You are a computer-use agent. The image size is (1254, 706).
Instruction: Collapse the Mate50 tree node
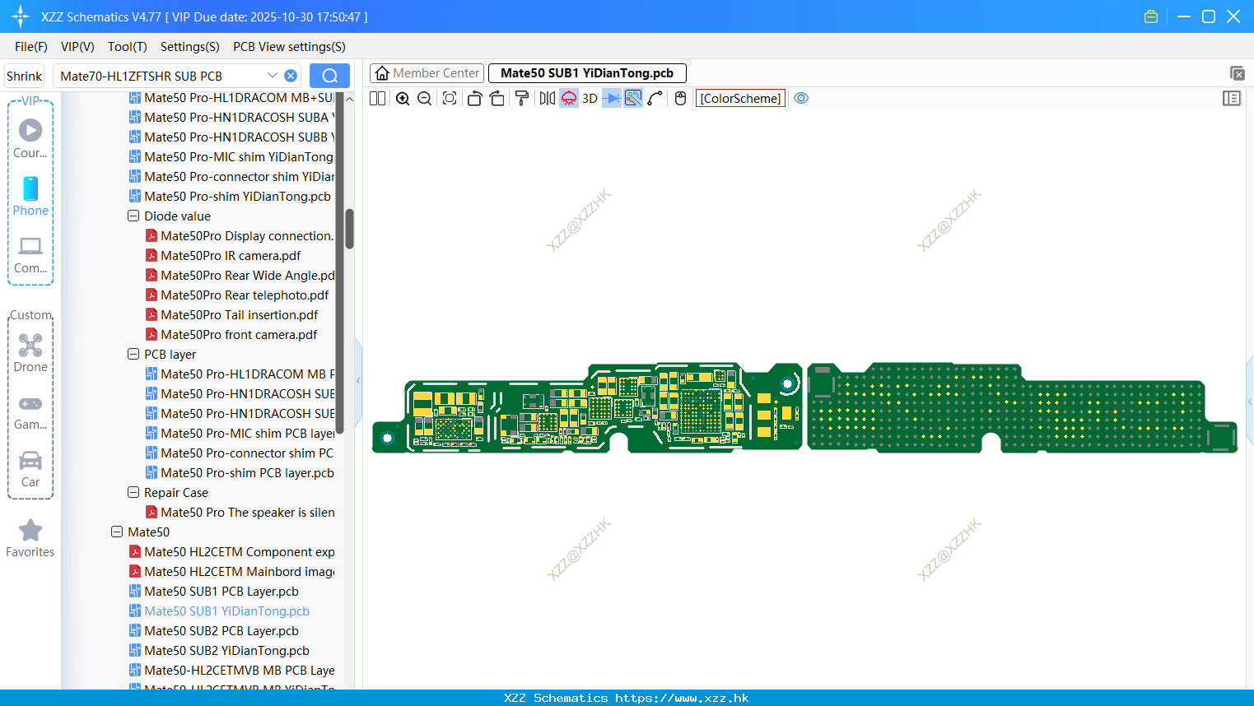(x=117, y=532)
